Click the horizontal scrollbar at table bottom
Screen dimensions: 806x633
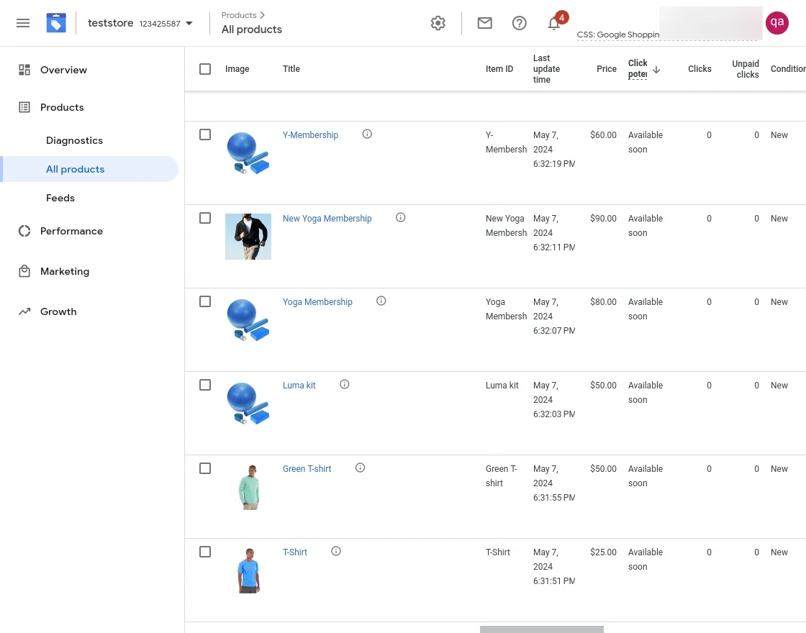541,629
